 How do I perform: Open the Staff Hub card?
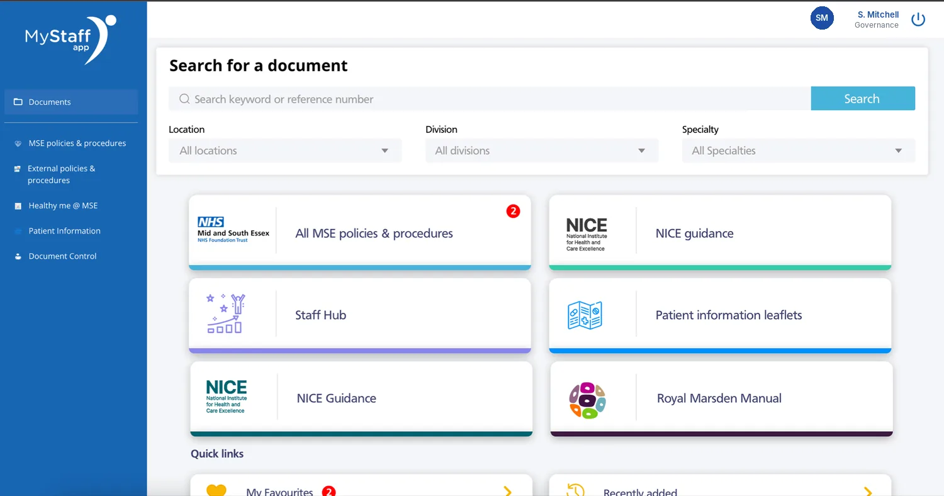[x=360, y=315]
